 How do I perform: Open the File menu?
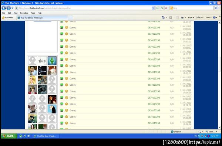pyautogui.click(x=4, y=13)
